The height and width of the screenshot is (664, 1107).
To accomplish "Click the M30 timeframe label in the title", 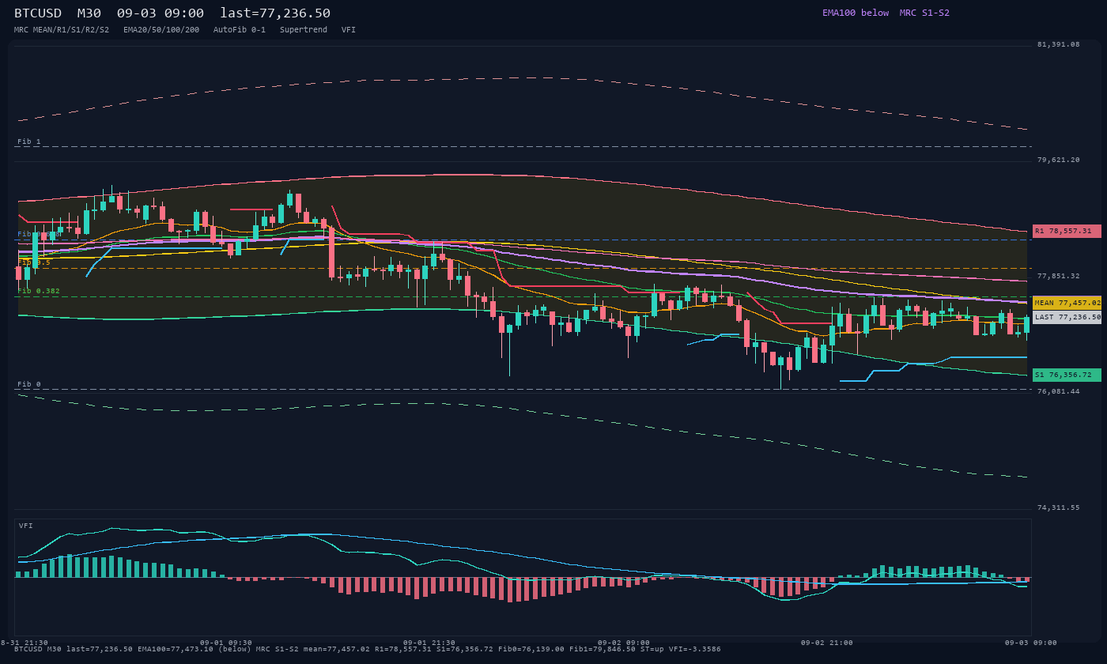I will click(x=89, y=13).
